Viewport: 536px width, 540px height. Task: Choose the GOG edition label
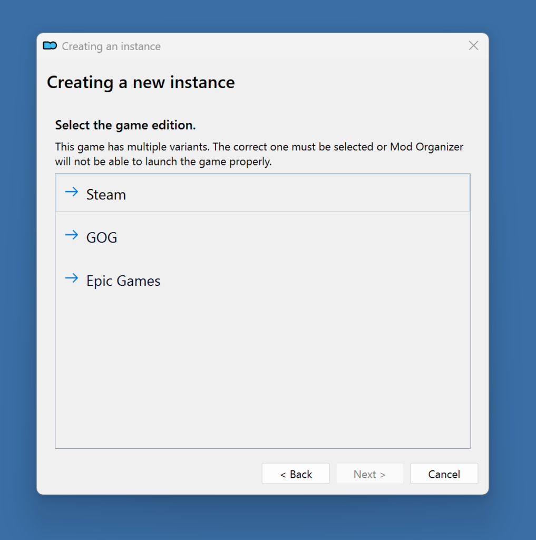point(102,238)
